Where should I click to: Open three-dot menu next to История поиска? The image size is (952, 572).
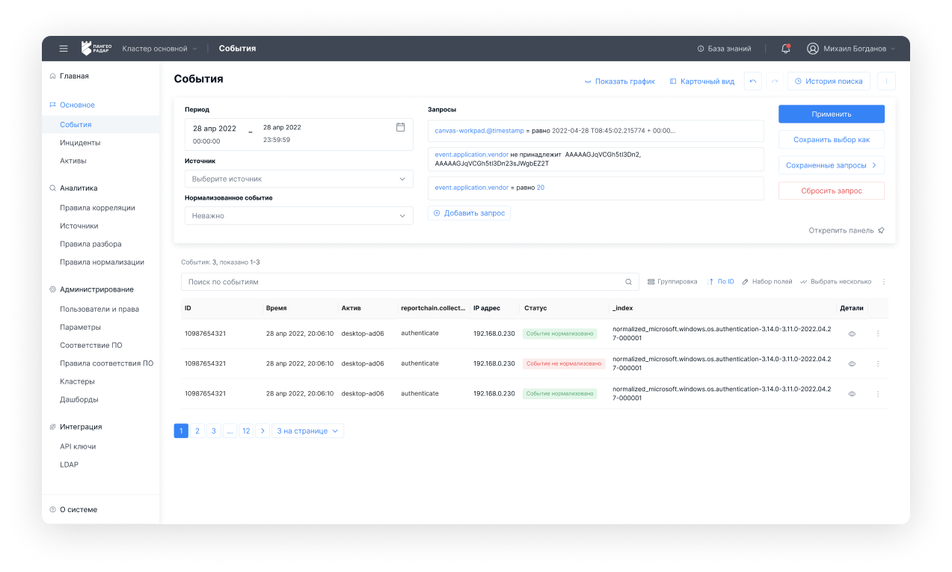[886, 82]
